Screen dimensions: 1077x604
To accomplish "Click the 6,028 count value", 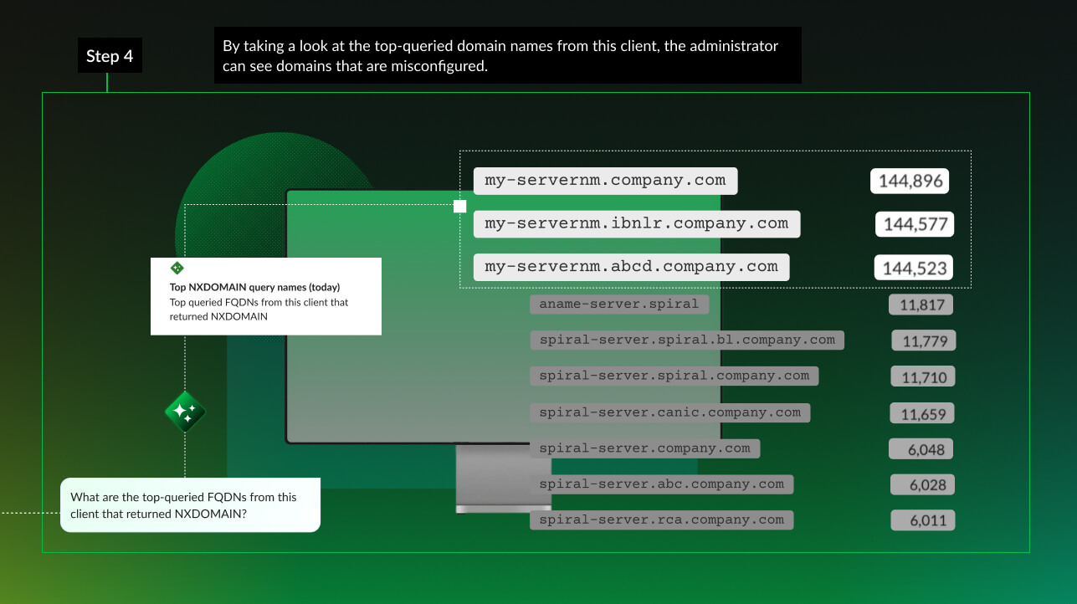I will 922,485.
